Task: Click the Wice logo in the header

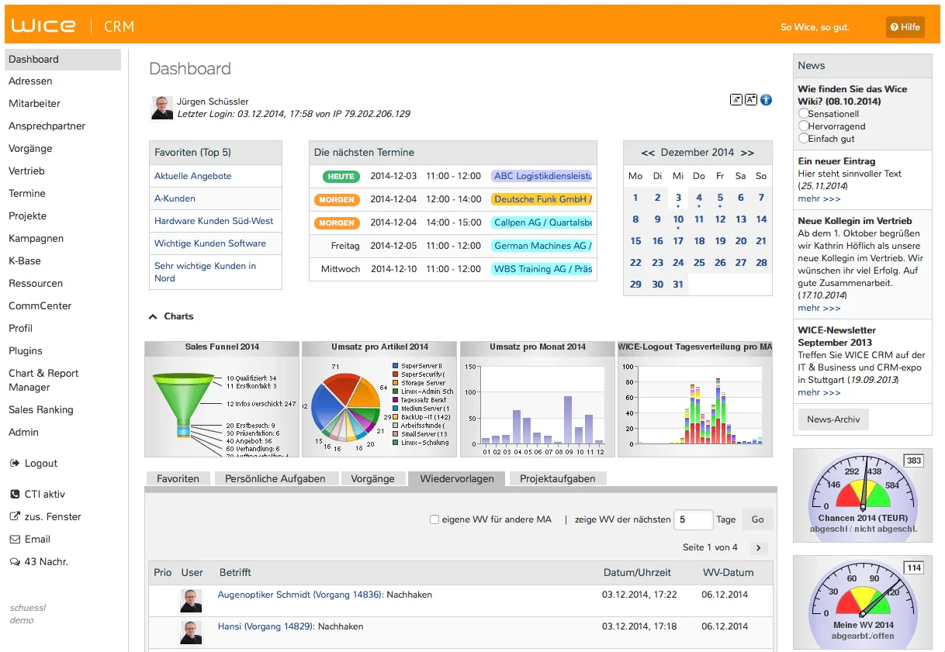Action: click(x=43, y=26)
